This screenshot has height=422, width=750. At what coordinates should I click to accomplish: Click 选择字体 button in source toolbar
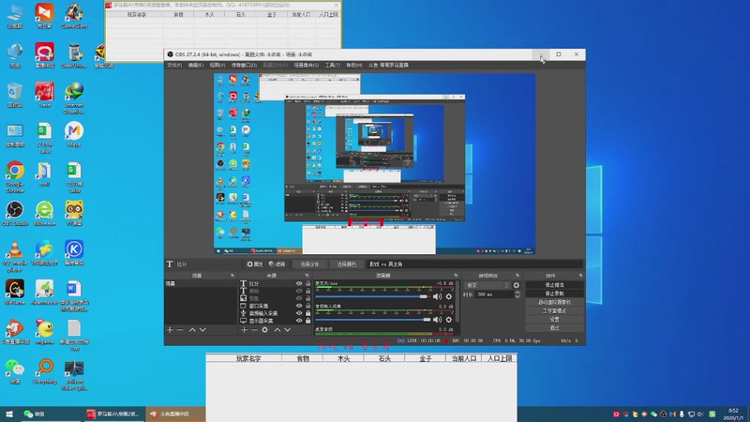(x=309, y=264)
